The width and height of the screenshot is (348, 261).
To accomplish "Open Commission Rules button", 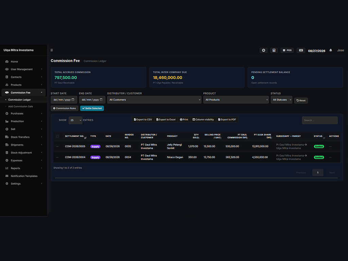I will [64, 108].
